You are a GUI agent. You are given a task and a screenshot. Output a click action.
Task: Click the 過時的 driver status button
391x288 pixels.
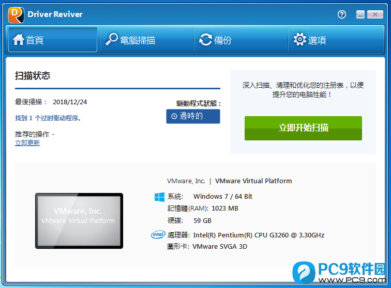(193, 116)
